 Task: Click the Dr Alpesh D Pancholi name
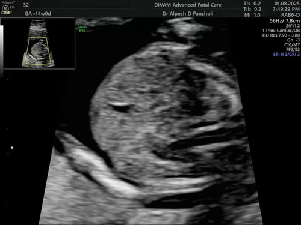(188, 14)
